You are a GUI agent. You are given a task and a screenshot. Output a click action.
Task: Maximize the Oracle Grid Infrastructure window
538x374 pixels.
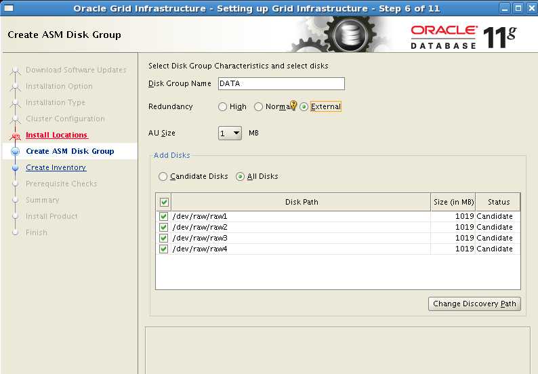point(518,8)
